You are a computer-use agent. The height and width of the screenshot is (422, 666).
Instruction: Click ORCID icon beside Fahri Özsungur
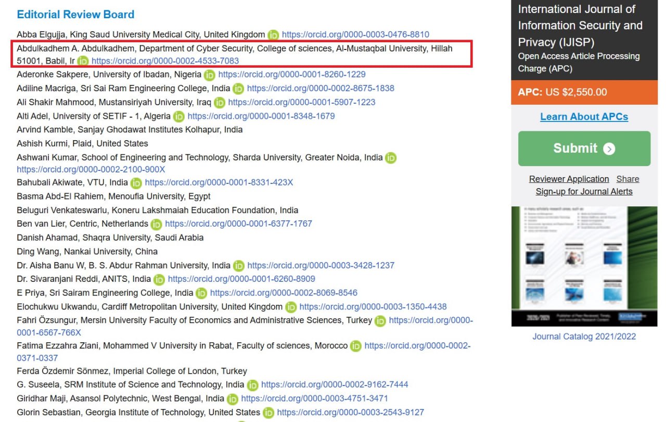point(380,321)
